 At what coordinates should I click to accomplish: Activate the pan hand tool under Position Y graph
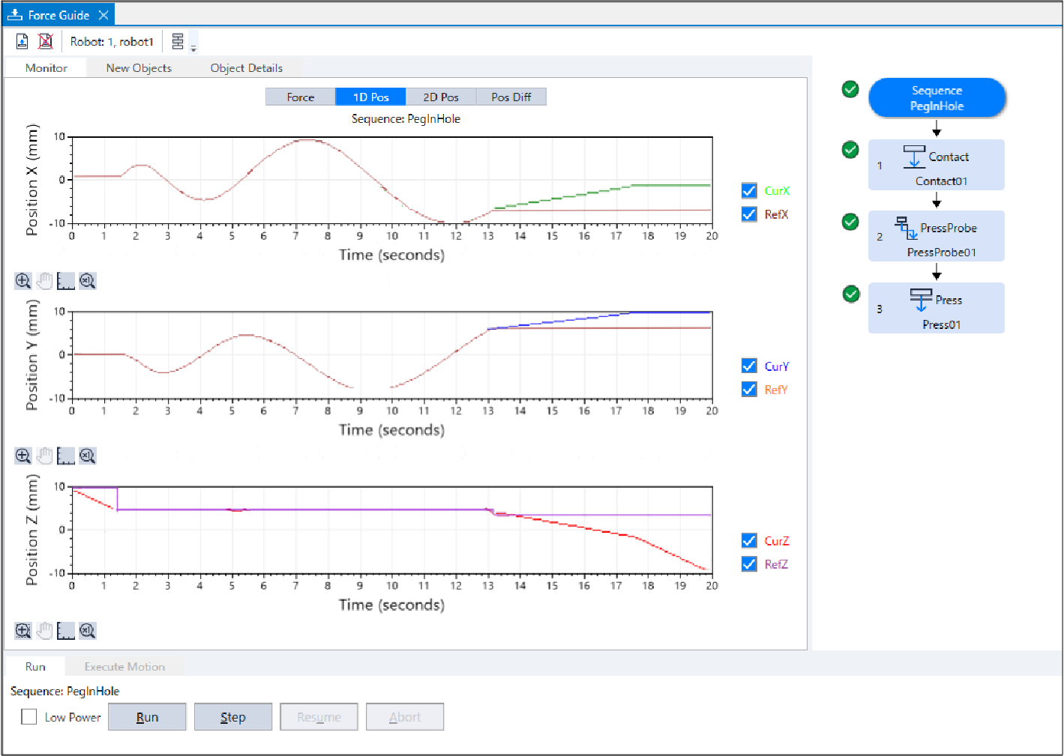tap(45, 456)
